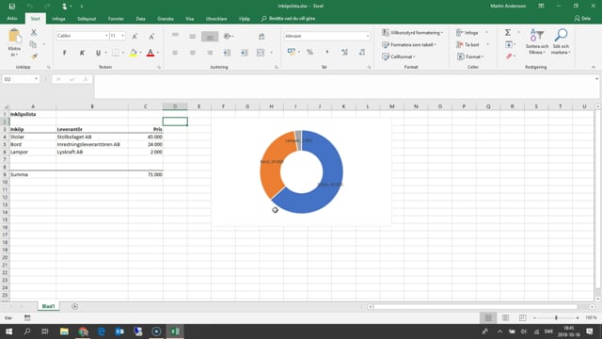602x339 pixels.
Task: Apply percent style format
Action: (x=309, y=52)
